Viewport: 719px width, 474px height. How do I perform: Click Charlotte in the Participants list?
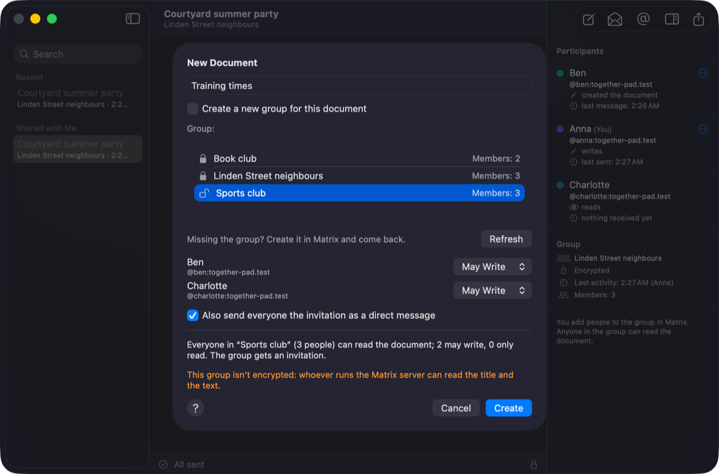point(589,185)
